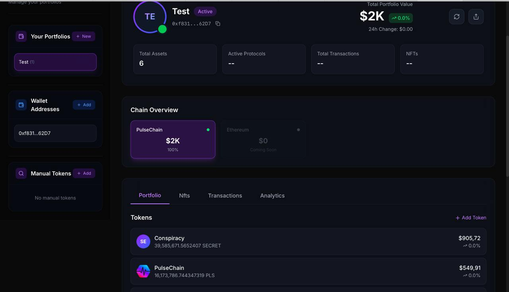Click the Manual Tokens search icon
This screenshot has width=509, height=292.
pyautogui.click(x=21, y=173)
